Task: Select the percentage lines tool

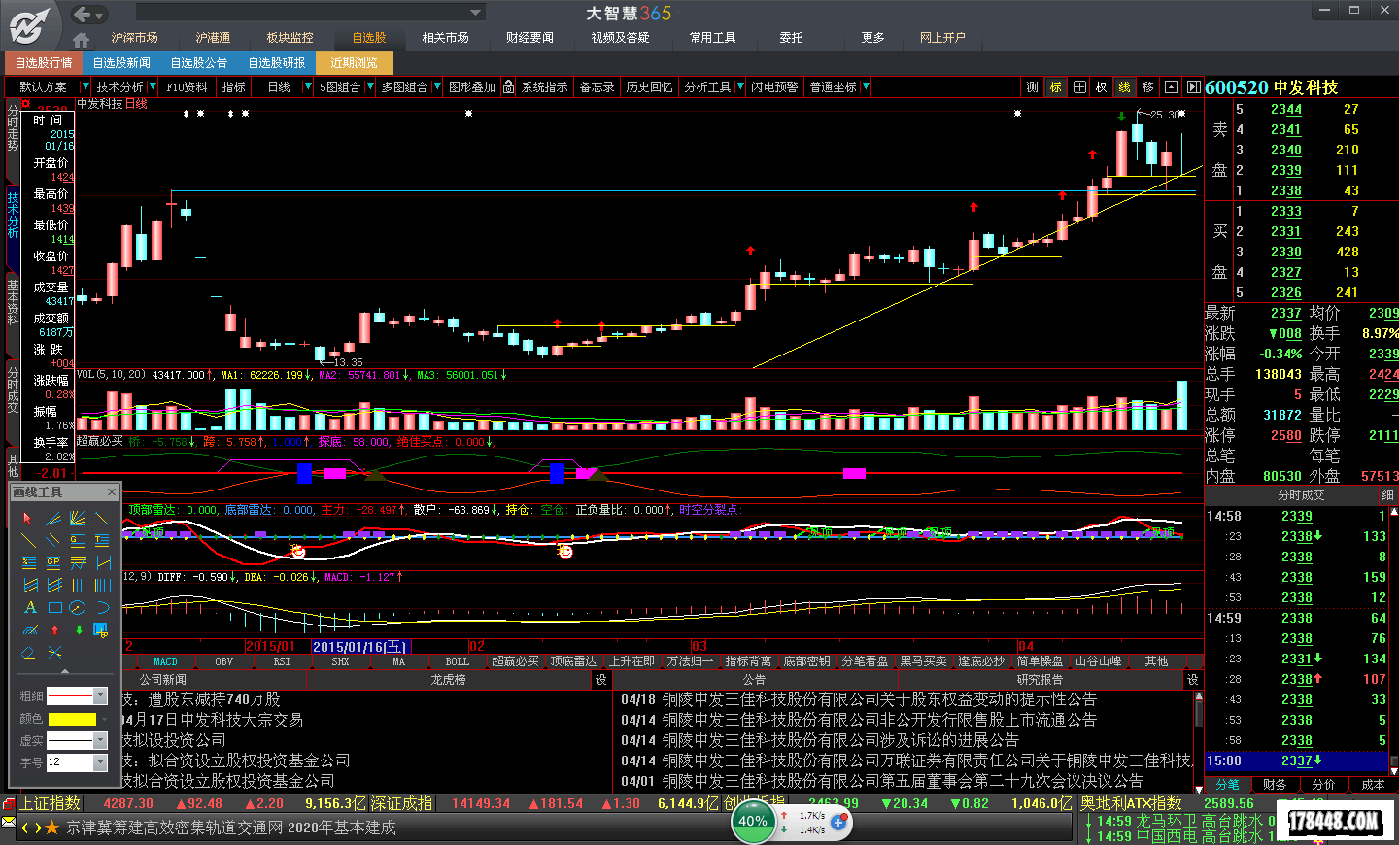Action: coord(29,562)
